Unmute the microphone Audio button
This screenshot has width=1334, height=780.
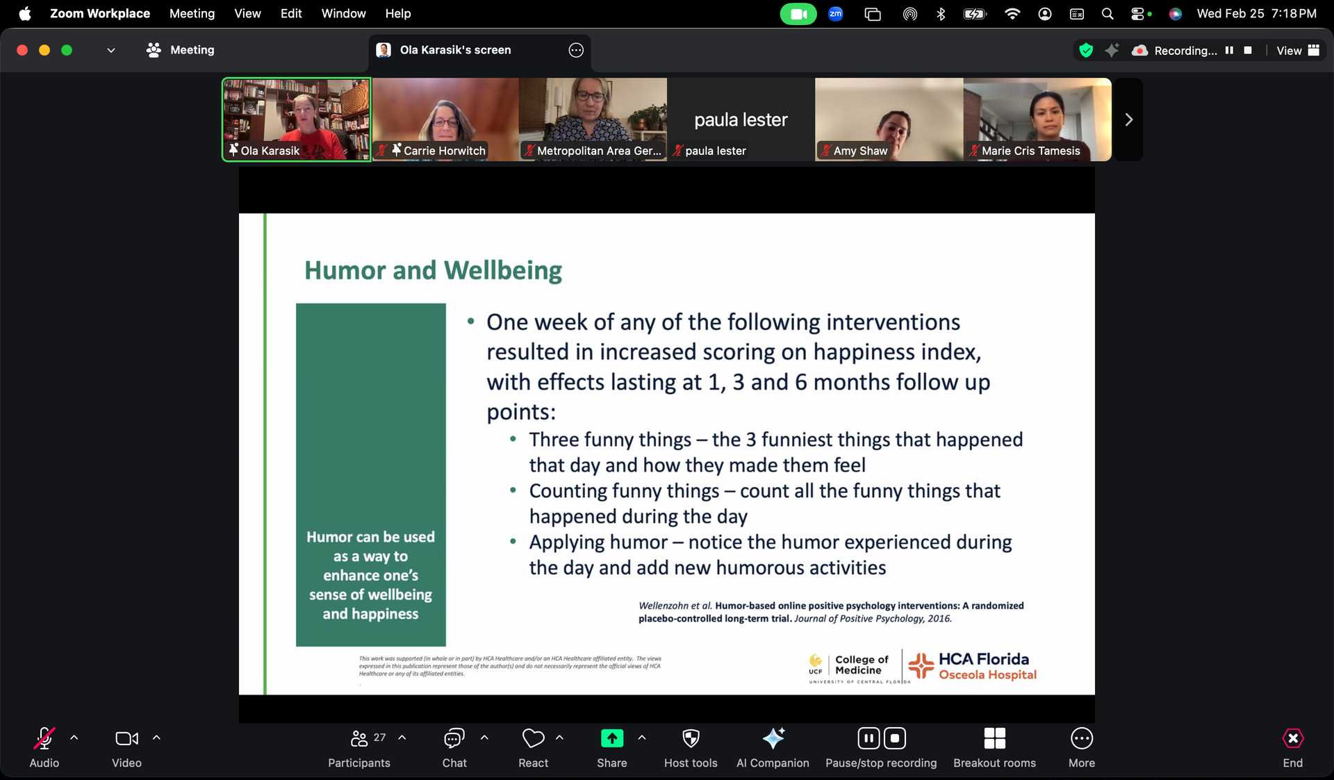coord(44,739)
